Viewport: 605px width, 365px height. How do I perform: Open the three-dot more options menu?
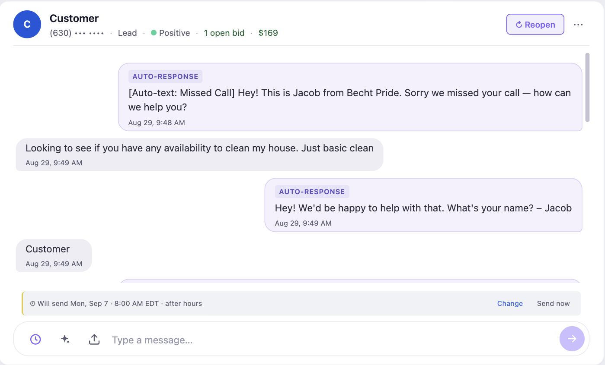[578, 25]
